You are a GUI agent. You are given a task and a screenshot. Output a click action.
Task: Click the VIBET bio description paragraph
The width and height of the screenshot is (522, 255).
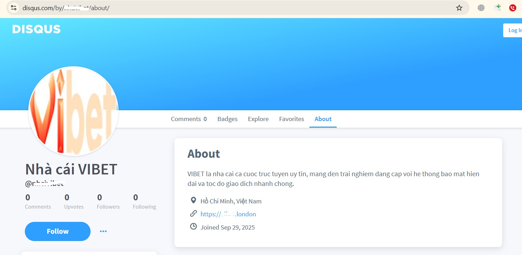point(333,179)
